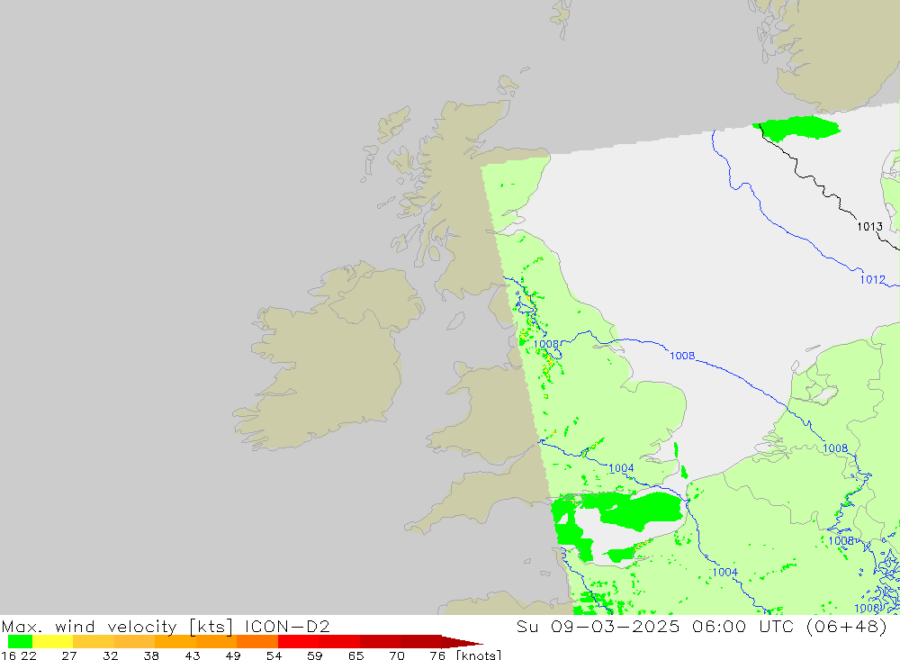Pick the legend swatch between 32 and 38
The image size is (900, 660).
click(134, 642)
